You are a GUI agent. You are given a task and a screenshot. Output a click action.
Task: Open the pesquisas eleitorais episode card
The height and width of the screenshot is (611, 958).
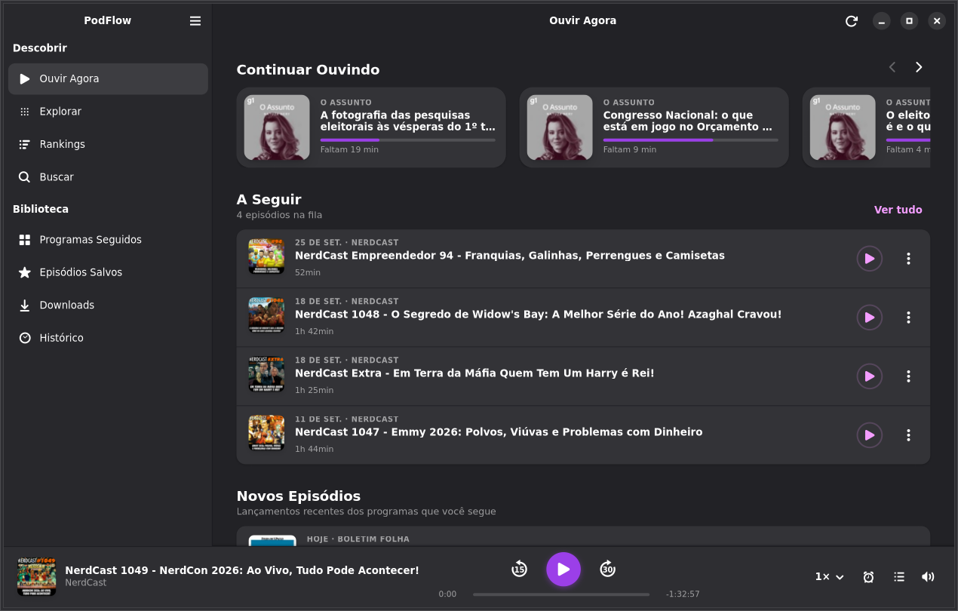(x=371, y=127)
